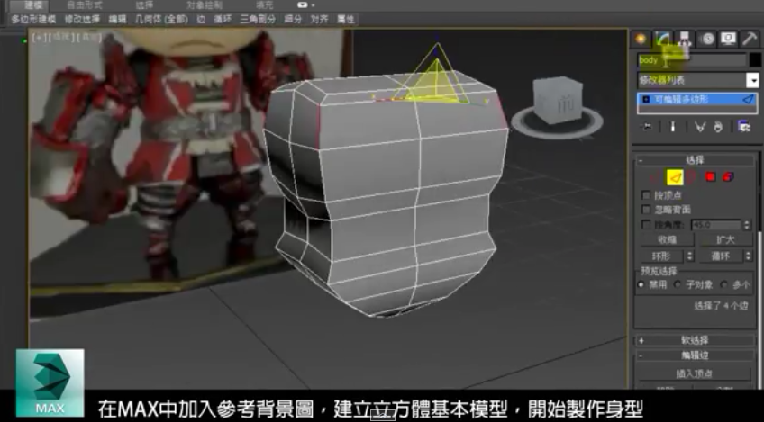
Task: Select Edge sub-object level icon
Action: [675, 177]
